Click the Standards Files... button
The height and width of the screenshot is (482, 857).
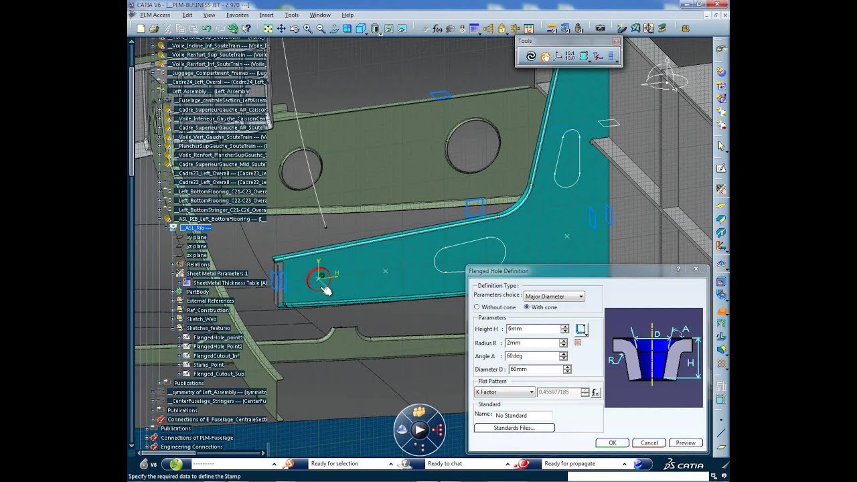(514, 428)
